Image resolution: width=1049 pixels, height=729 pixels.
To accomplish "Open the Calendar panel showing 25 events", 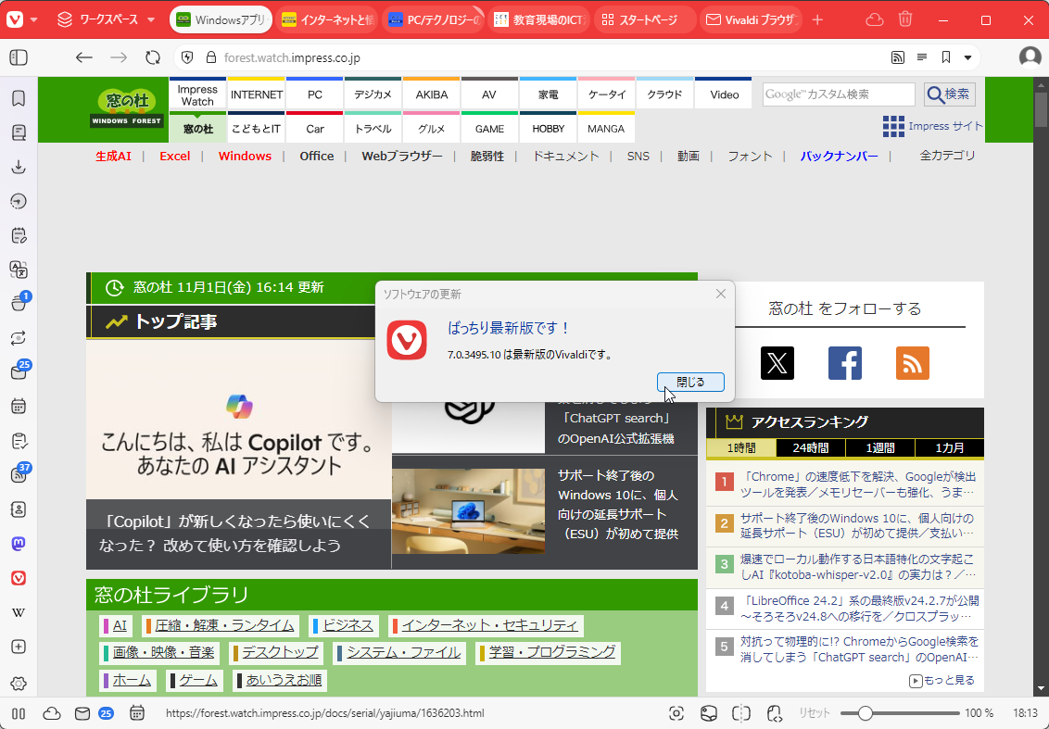I will click(18, 371).
